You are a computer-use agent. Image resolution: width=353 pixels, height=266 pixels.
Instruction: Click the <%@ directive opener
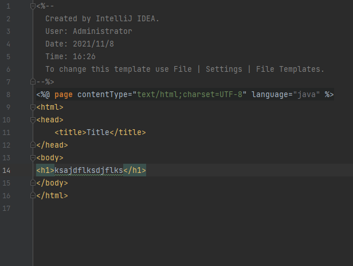point(43,95)
